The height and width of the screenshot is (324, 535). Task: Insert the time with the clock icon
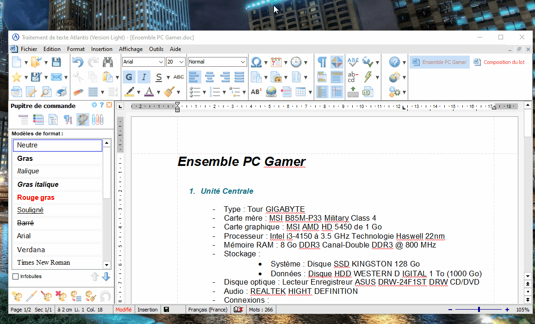coord(296,62)
